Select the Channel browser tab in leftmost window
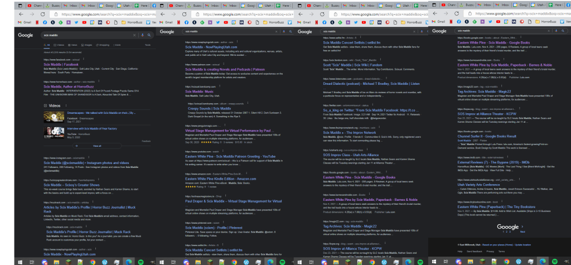Screen dimensions: 571x265 click(35, 6)
